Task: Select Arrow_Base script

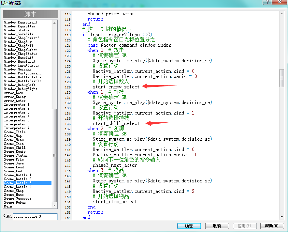Action: click(14, 93)
